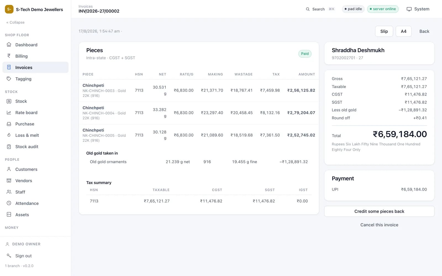Open the Dashboard home icon
The image size is (442, 276).
tap(9, 45)
